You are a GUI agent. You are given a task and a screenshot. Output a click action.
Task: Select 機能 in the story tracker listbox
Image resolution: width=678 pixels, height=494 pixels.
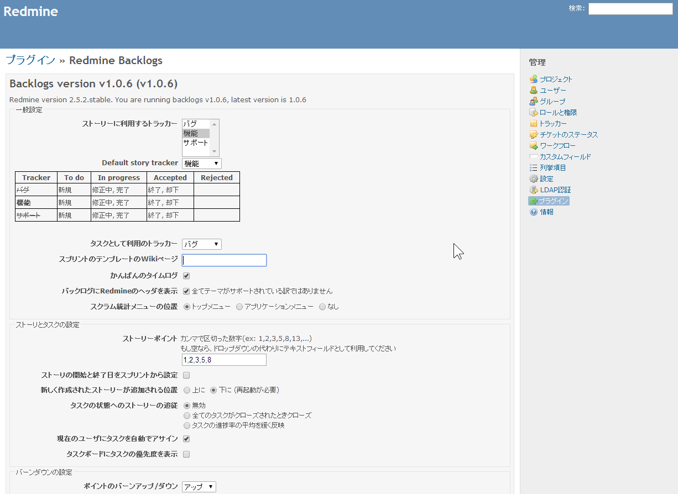(196, 133)
